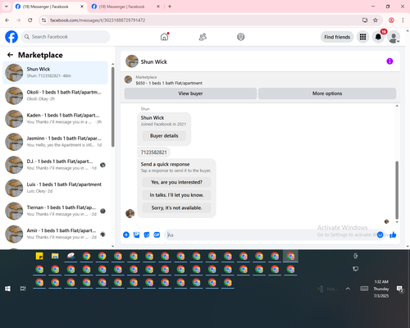Viewport: 410px width, 328px height.
Task: Open the Facebook menu grid icon
Action: point(362,37)
